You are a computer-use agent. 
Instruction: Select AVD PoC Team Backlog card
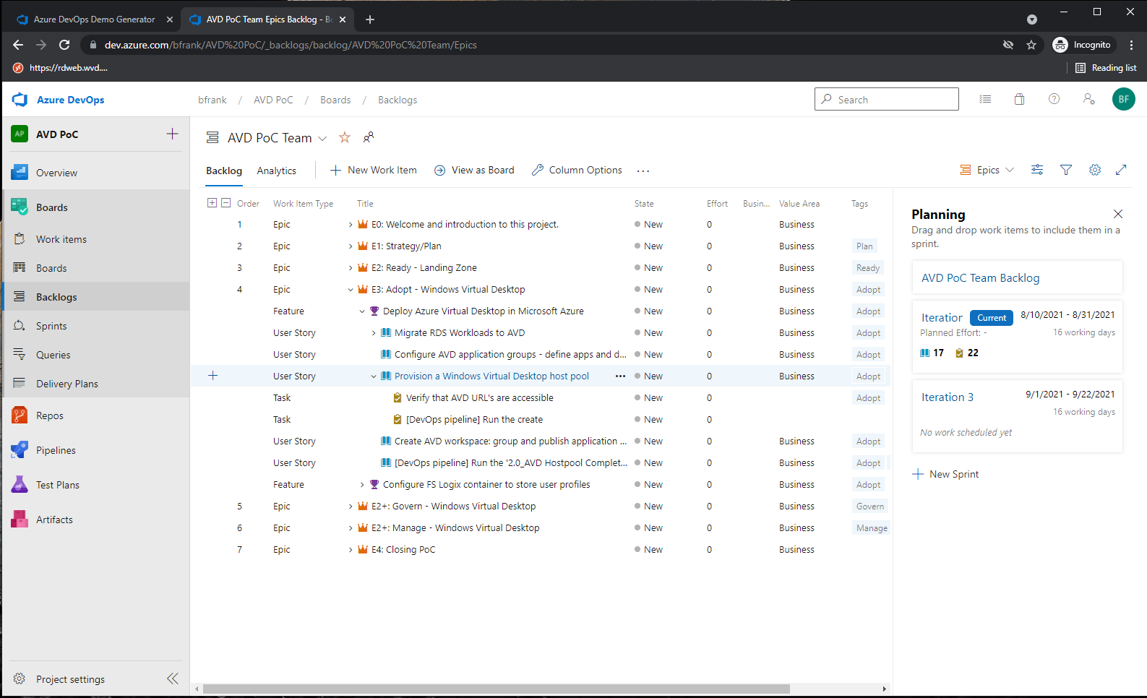[x=1018, y=277]
